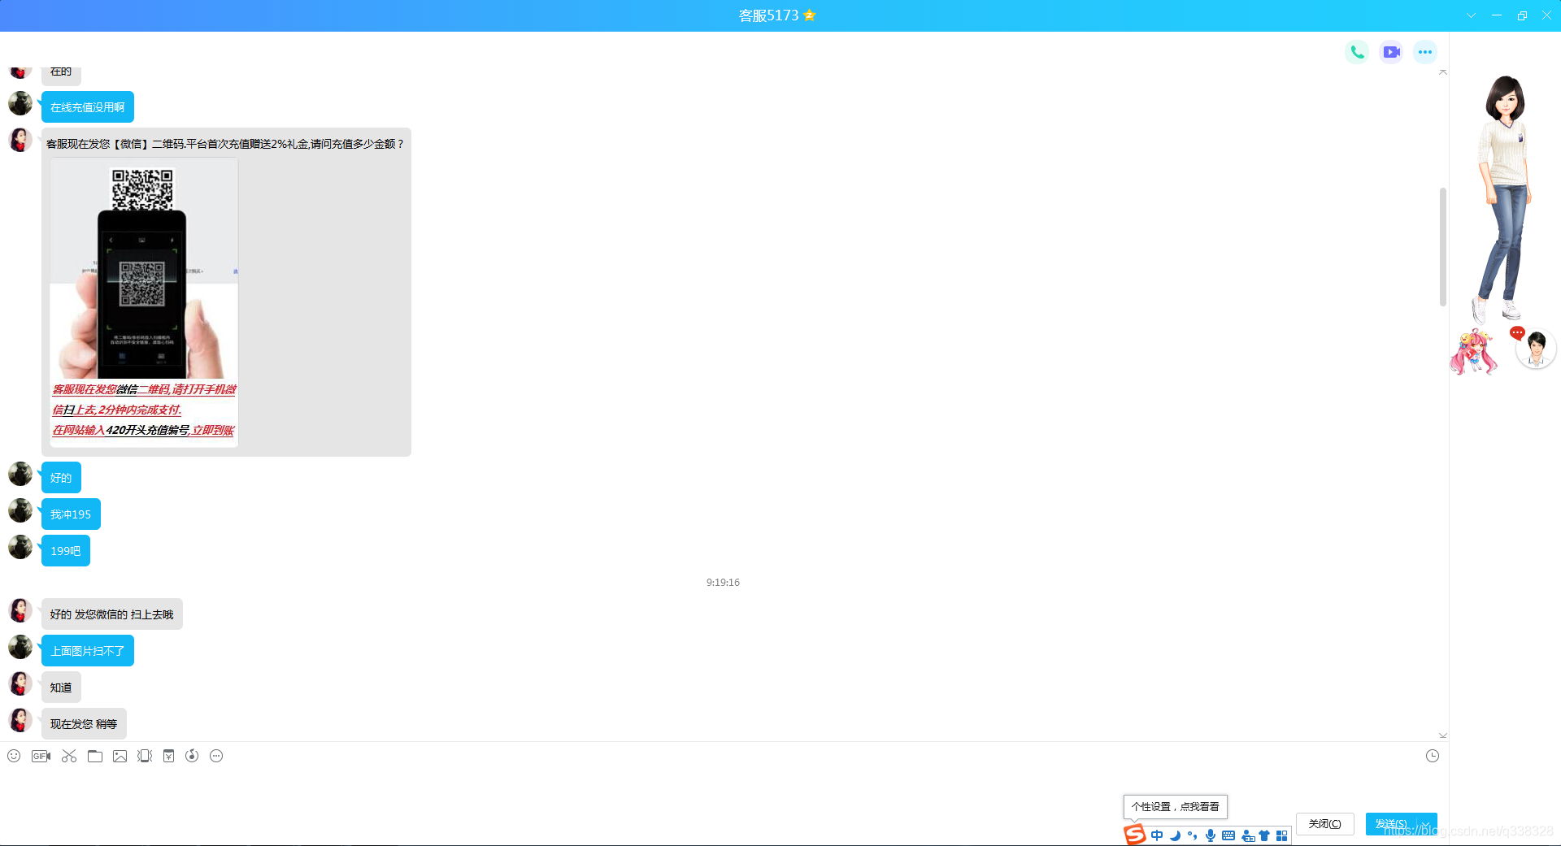Click the 好的 blue message bubble
This screenshot has height=846, width=1561.
click(x=61, y=478)
